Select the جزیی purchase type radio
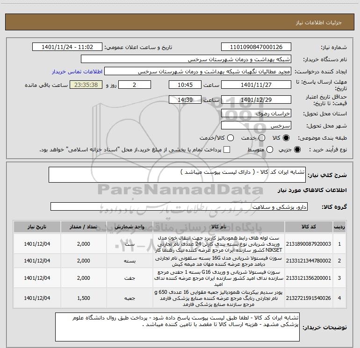Image resolution: width=360 pixels, height=348 pixels. click(x=297, y=149)
